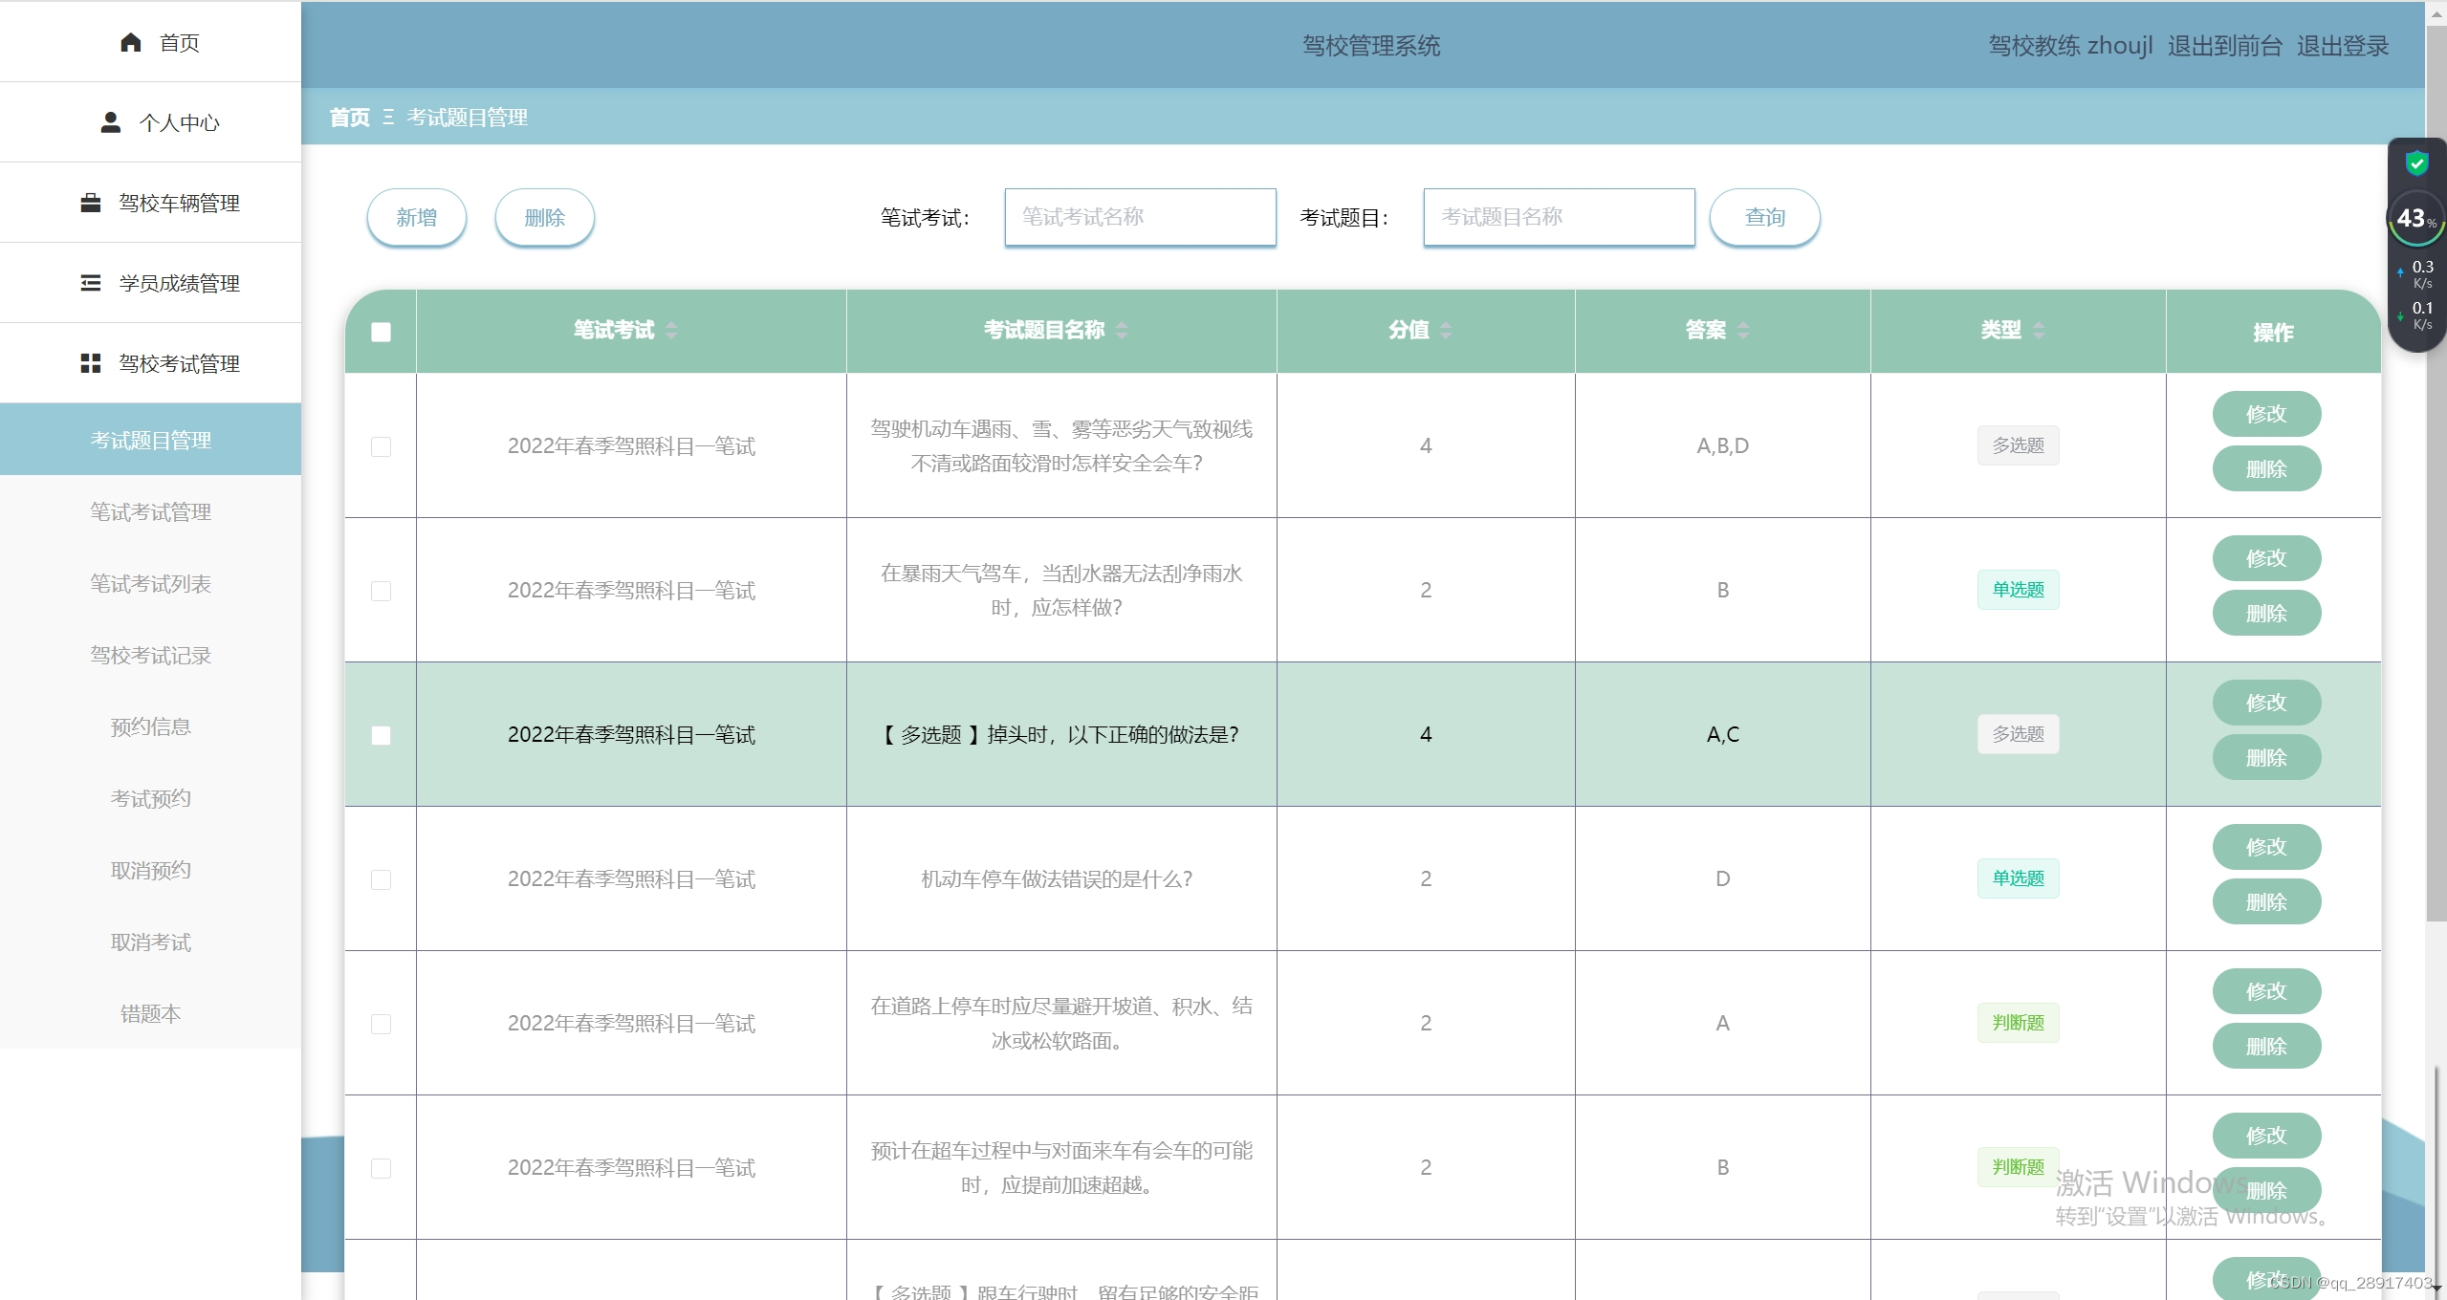Image resolution: width=2447 pixels, height=1300 pixels.
Task: Open 取消预约 submenu item
Action: [x=150, y=871]
